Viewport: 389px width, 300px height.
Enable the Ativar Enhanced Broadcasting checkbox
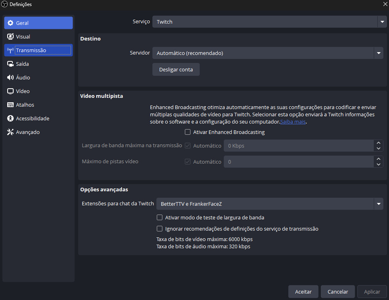[x=188, y=132]
